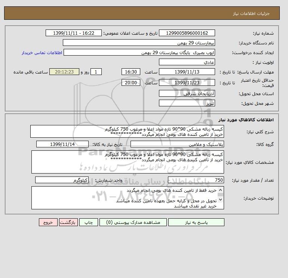Click the تاریخ نیاز به کالا label
The width and height of the screenshot is (288, 278).
click(107, 144)
